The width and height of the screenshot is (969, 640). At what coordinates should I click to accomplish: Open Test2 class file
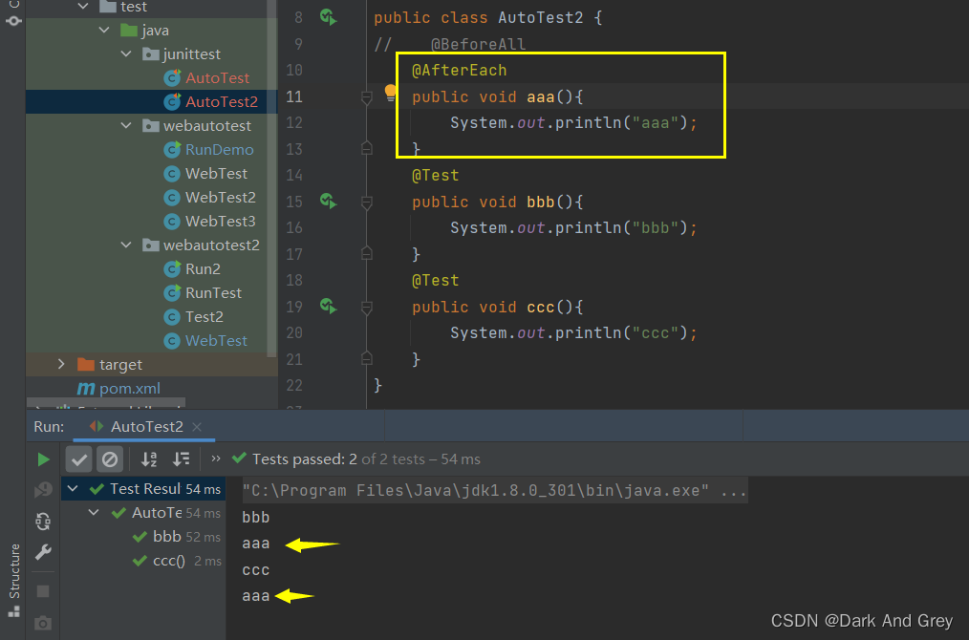(x=204, y=316)
